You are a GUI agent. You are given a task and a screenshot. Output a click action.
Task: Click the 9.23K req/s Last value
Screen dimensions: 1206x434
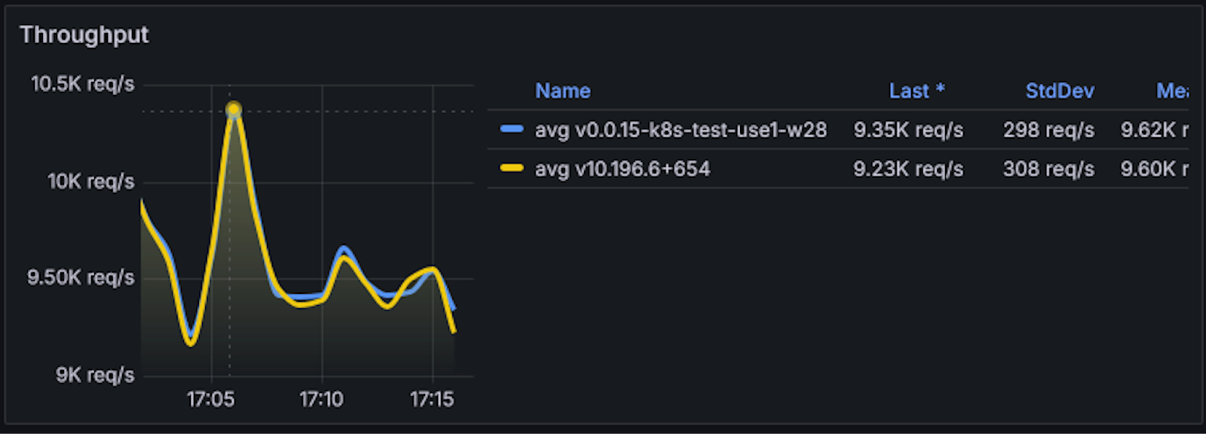pyautogui.click(x=908, y=169)
